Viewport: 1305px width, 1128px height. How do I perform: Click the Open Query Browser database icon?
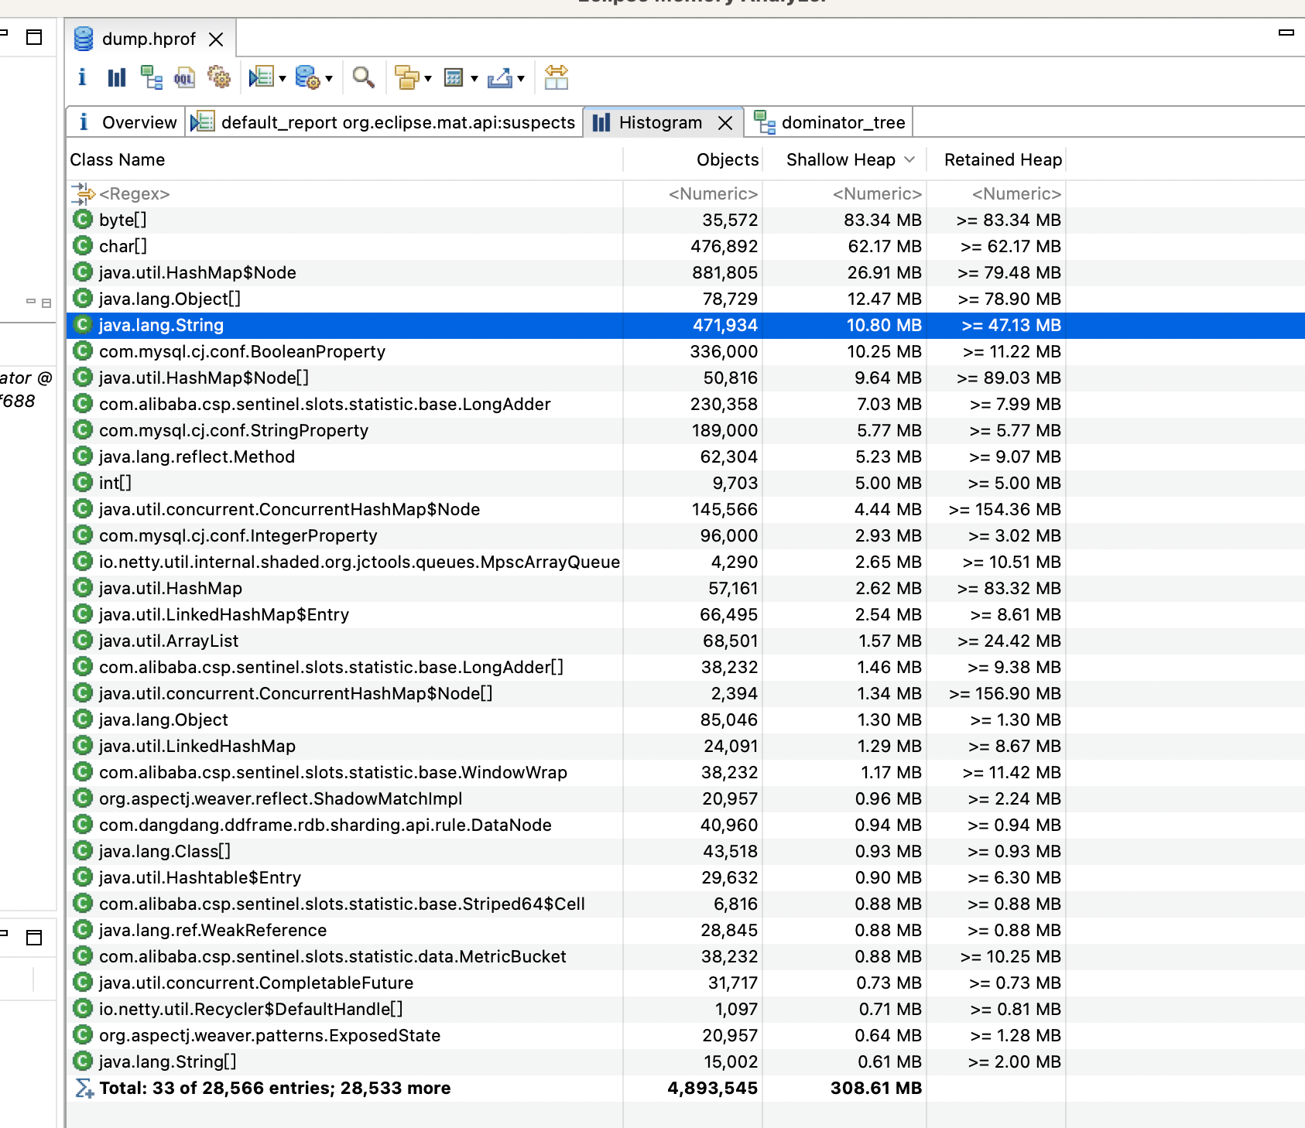(x=308, y=77)
